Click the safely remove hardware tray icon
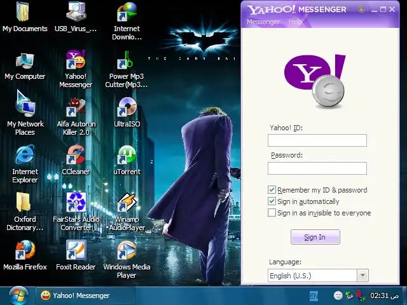The image size is (407, 305). click(349, 295)
